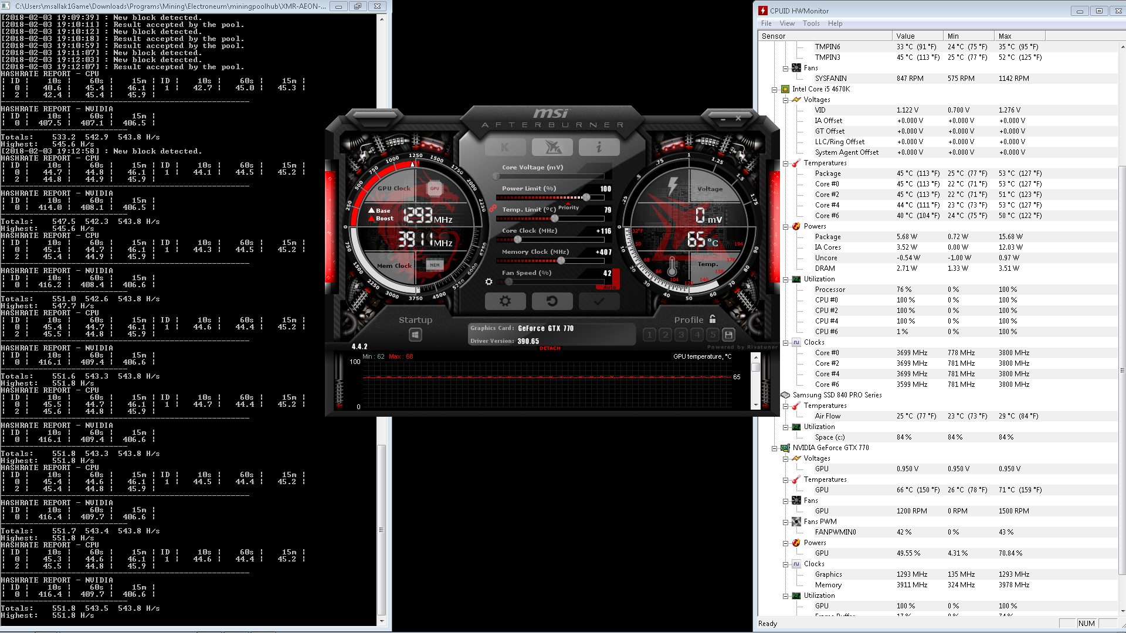
Task: Collapse CPU Powers section
Action: tap(785, 227)
